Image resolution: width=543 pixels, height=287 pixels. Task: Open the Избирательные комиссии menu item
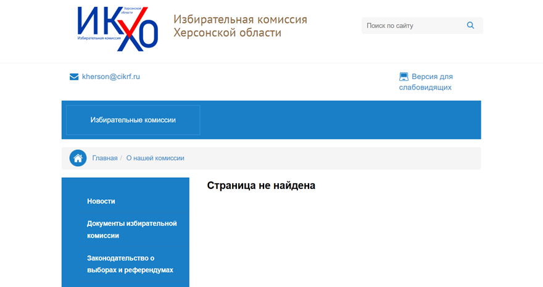133,120
